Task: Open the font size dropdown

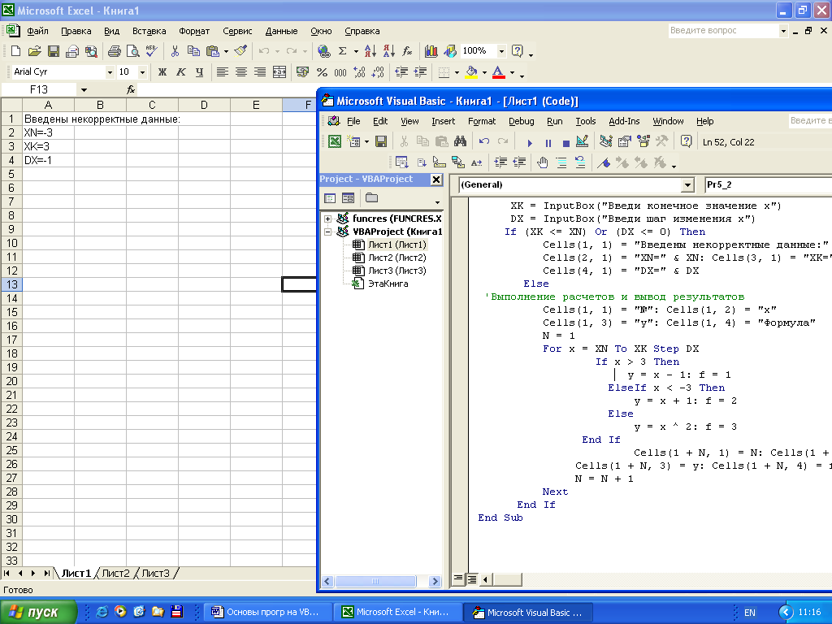Action: click(142, 72)
